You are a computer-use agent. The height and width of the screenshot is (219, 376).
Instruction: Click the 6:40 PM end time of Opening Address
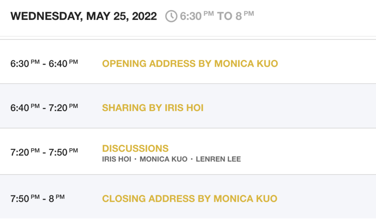(x=63, y=64)
